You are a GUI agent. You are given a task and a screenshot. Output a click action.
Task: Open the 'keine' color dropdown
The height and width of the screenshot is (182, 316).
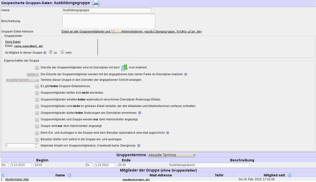33,74
